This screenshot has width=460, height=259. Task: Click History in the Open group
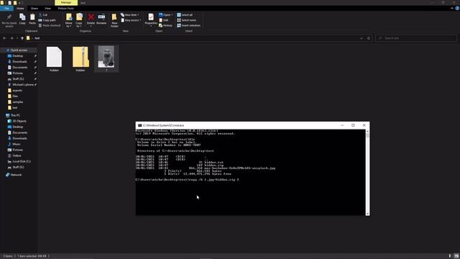pos(165,26)
